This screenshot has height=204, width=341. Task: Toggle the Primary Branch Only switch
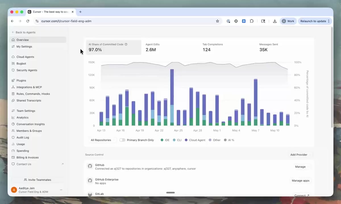coord(122,140)
